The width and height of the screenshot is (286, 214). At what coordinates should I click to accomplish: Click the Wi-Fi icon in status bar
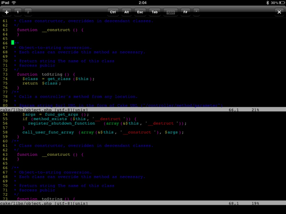[14, 3]
